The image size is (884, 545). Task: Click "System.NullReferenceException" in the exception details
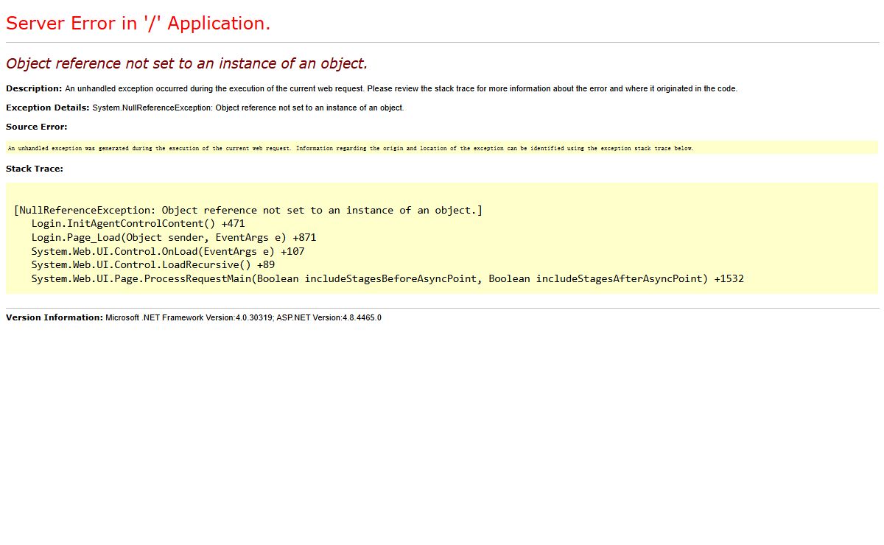tap(152, 108)
